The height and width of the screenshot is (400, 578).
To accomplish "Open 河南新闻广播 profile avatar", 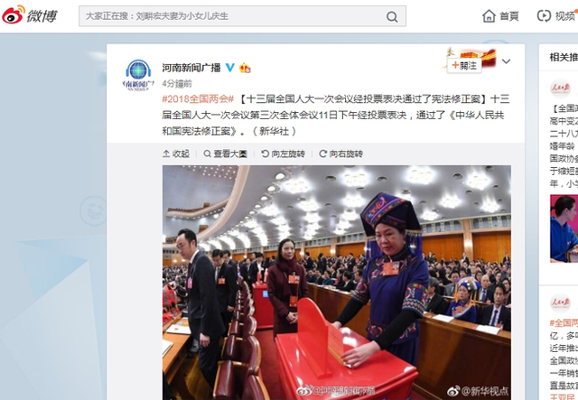I will coord(138,75).
